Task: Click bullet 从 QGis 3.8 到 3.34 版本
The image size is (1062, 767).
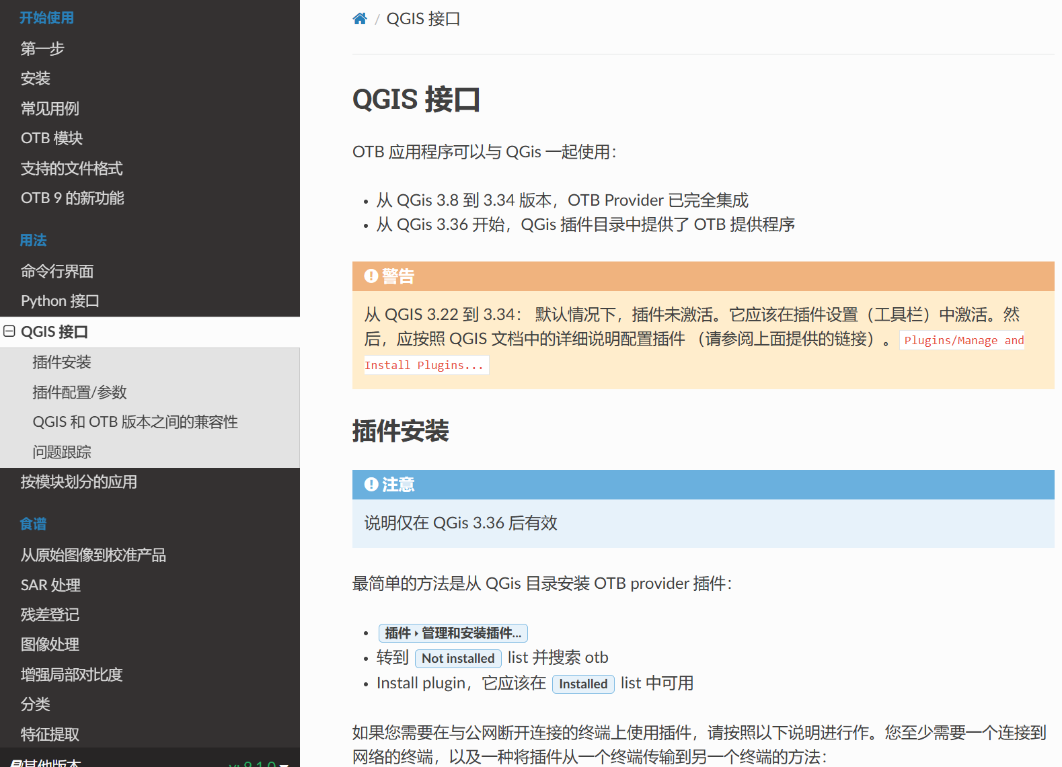Action: 562,200
